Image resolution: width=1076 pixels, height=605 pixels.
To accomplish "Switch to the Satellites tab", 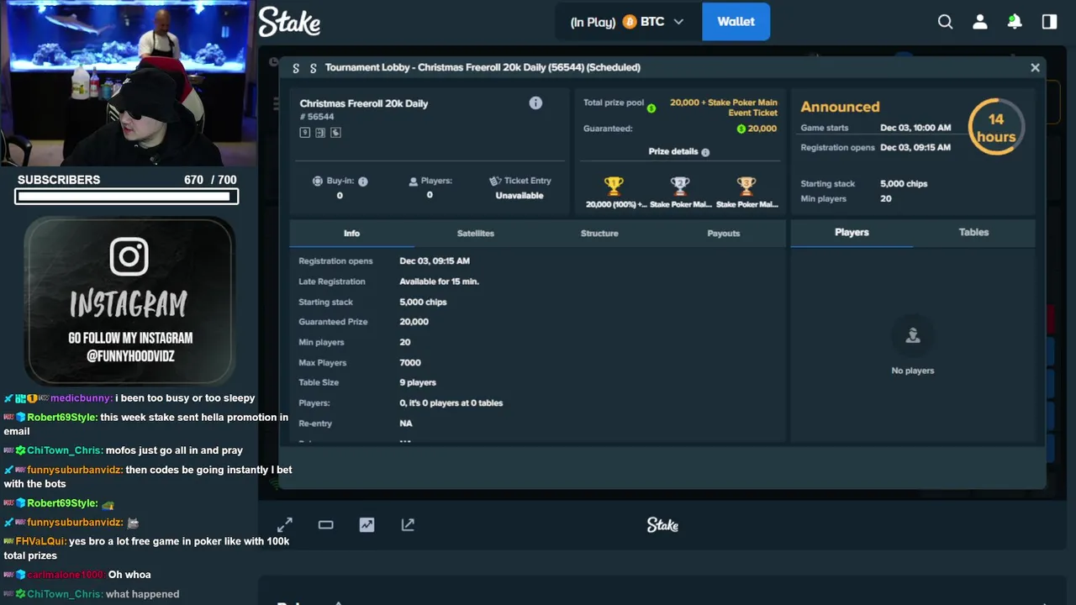I will coord(476,233).
